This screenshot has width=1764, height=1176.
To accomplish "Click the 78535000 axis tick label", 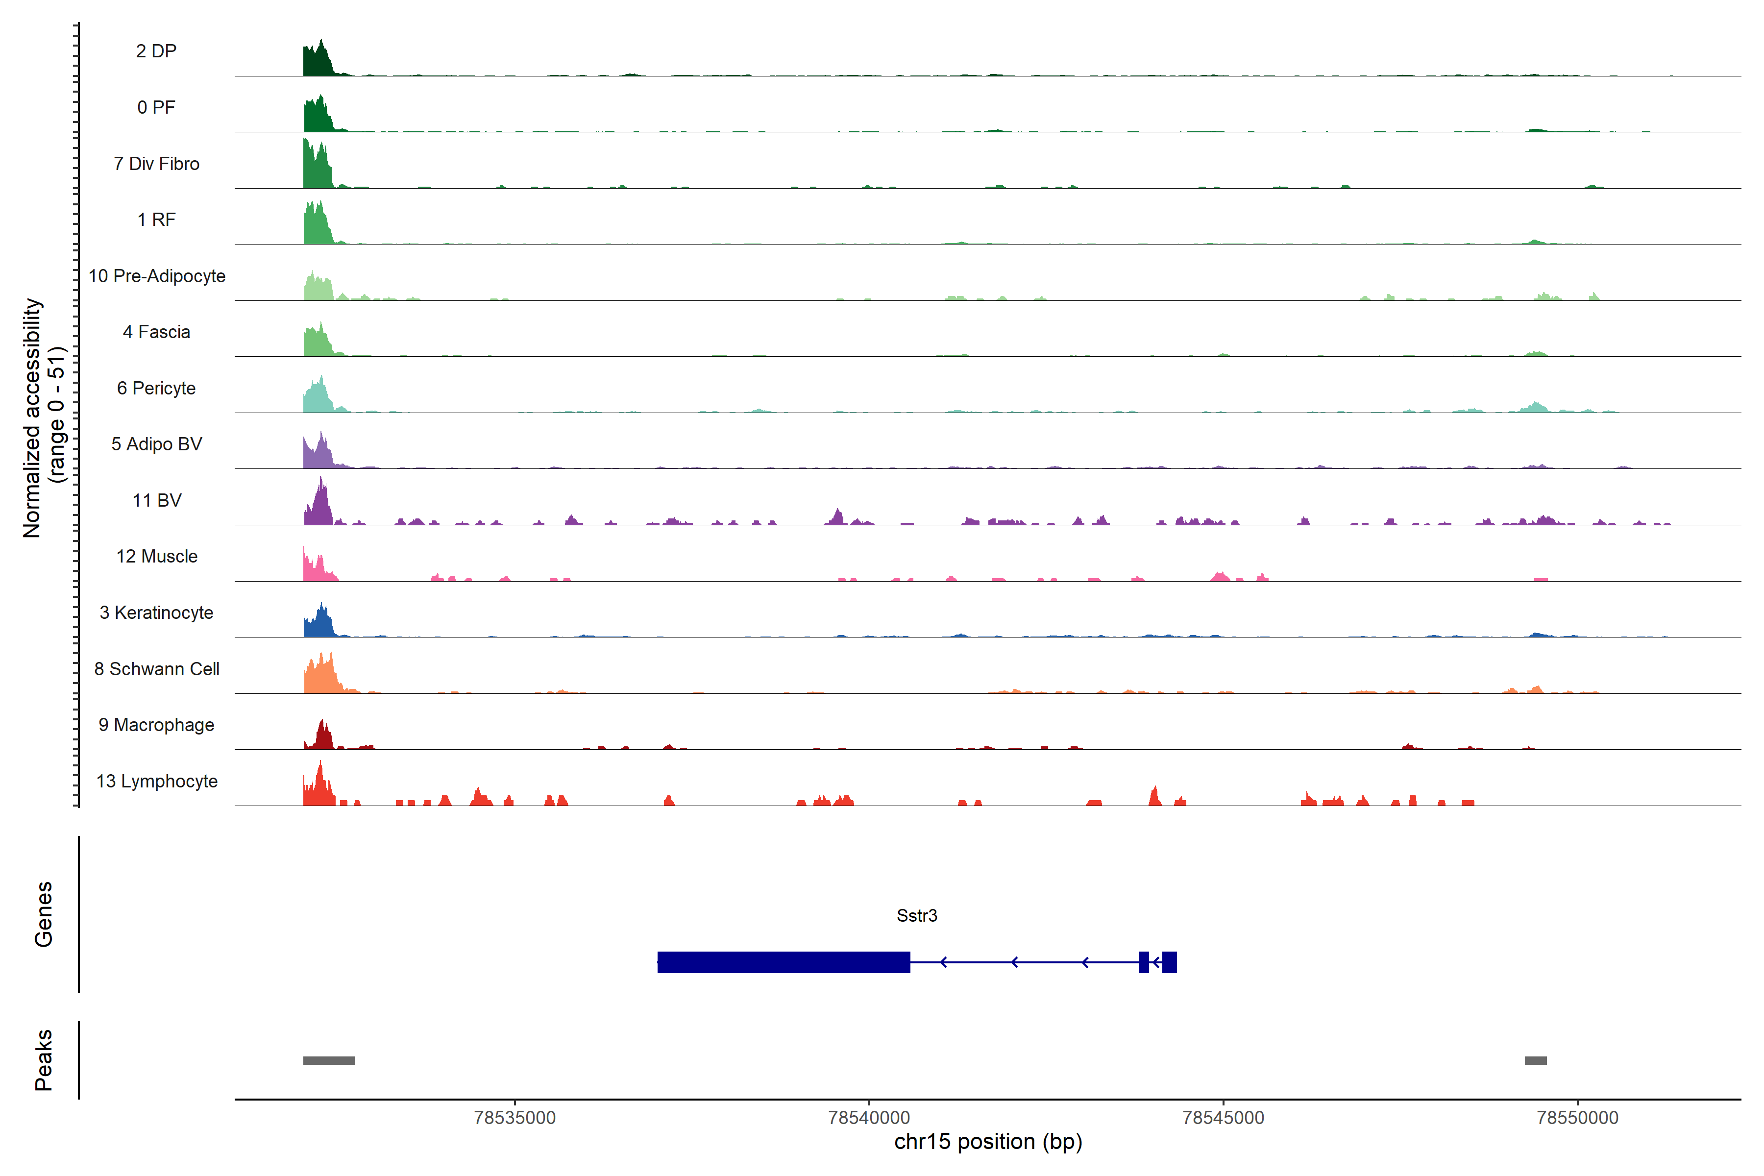I will point(514,1118).
